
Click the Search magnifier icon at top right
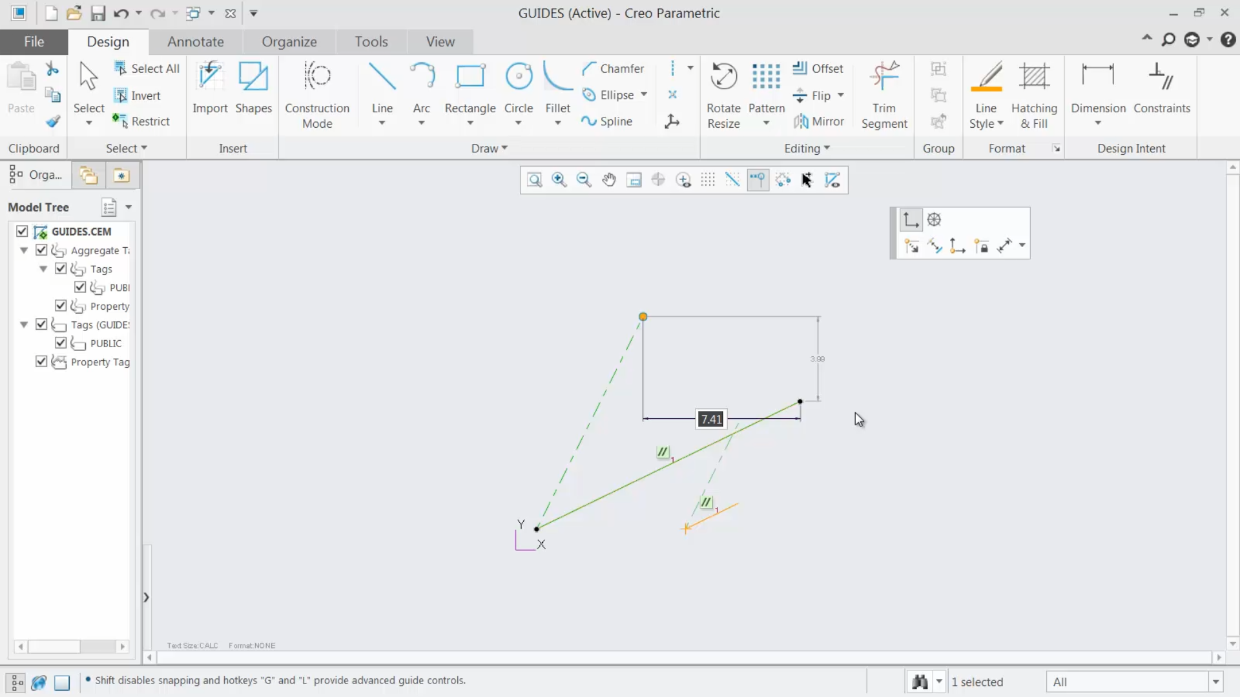(x=1168, y=40)
